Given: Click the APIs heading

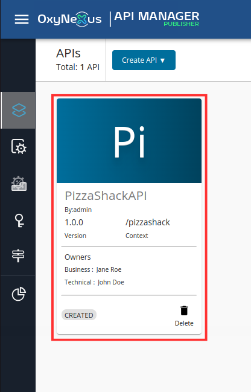Looking at the screenshot, I should point(68,53).
